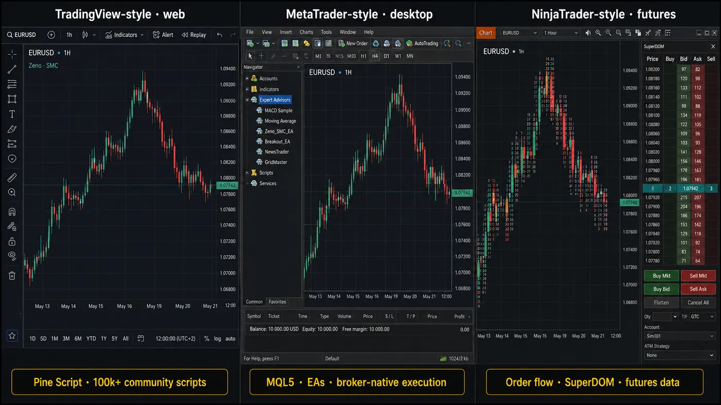Open the Tools menu in MetaTrader
721x405 pixels.
click(x=327, y=32)
